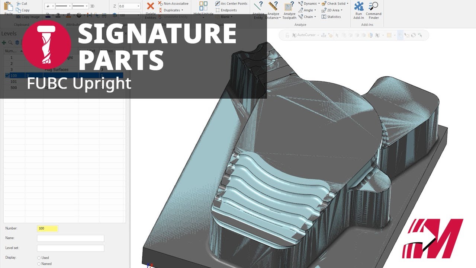Open the line style dropdown
The height and width of the screenshot is (268, 476).
(70, 6)
